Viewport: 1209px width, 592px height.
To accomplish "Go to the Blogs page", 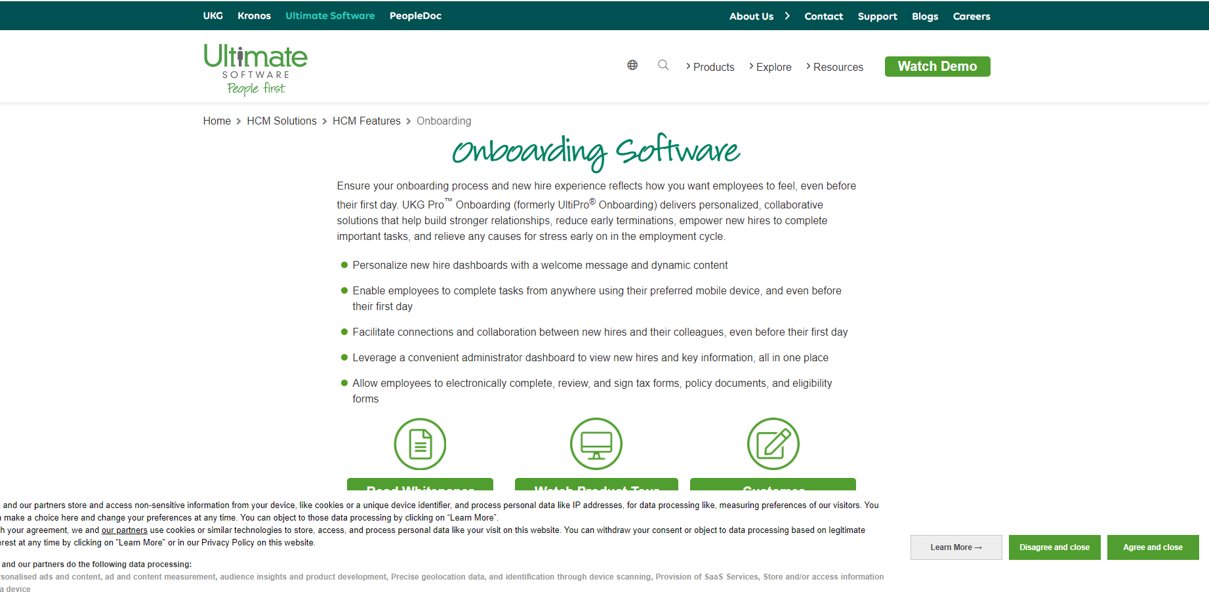I will tap(925, 16).
